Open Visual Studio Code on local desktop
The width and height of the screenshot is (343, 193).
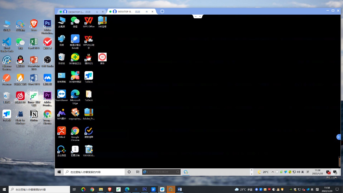tap(7, 45)
